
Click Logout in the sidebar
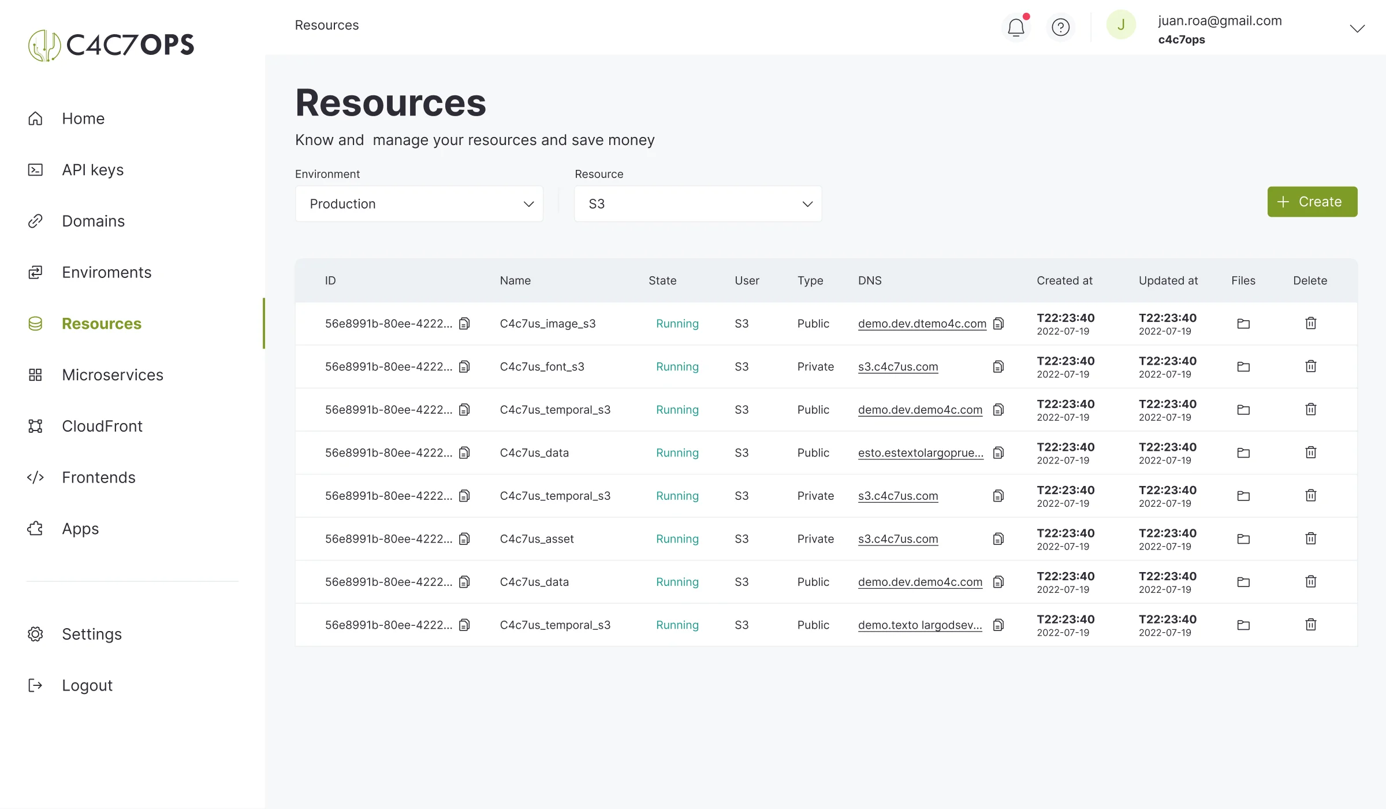(x=87, y=685)
